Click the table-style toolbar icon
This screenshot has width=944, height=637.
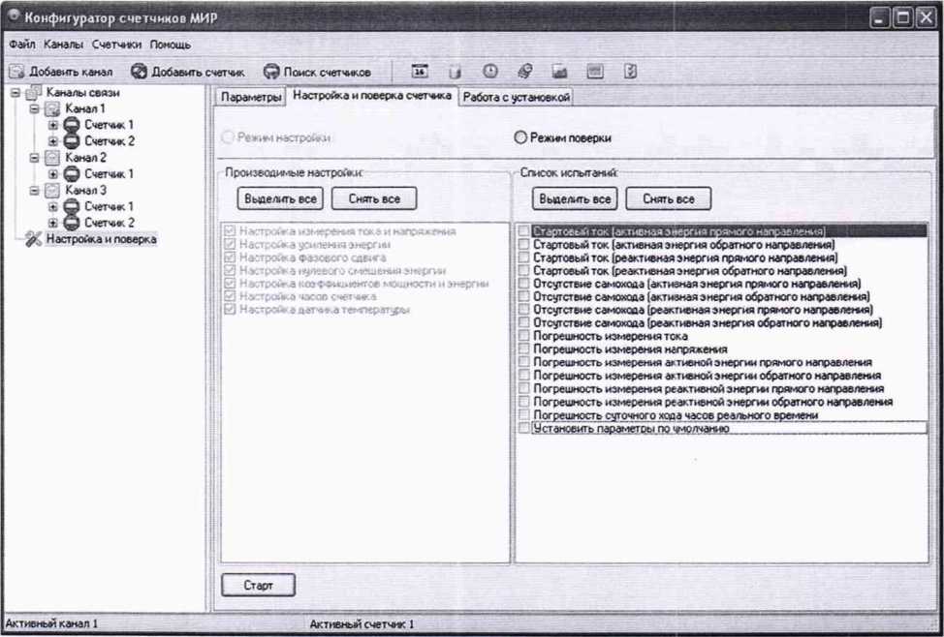tap(595, 72)
